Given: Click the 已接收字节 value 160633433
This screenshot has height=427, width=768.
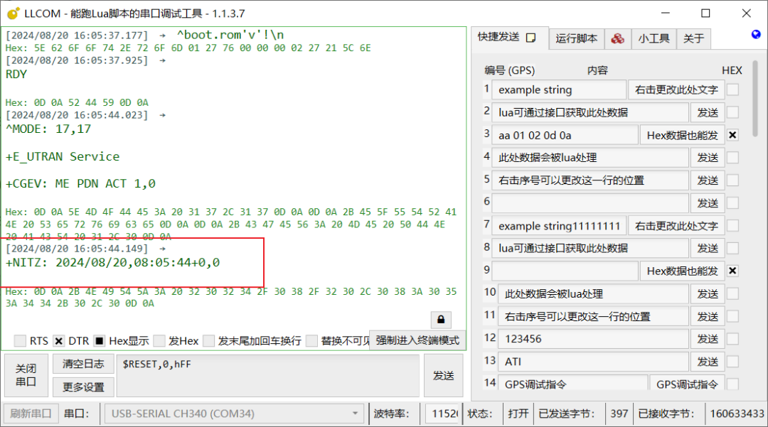Looking at the screenshot, I should [x=737, y=414].
